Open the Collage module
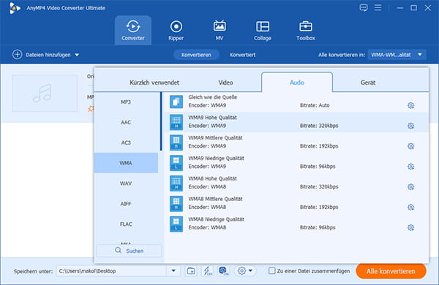The height and width of the screenshot is (285, 439). [x=263, y=30]
